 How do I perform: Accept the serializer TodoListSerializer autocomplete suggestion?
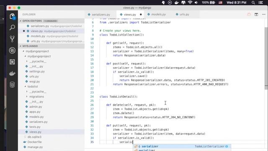(182, 146)
